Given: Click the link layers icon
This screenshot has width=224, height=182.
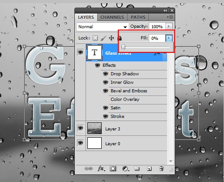Looking at the screenshot, I should tap(88, 169).
